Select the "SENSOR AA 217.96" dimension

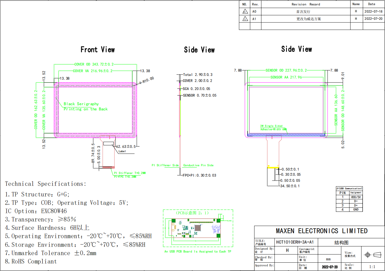(x=286, y=77)
